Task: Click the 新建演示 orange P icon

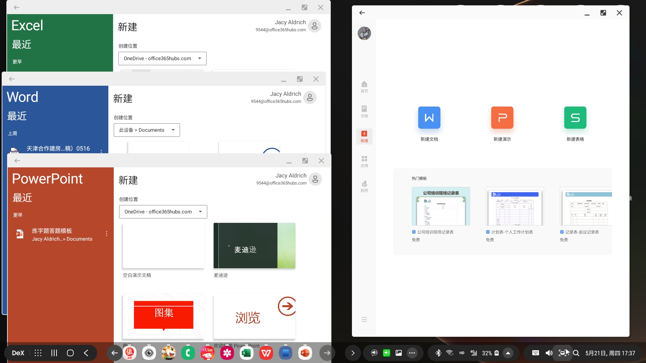Action: [502, 118]
